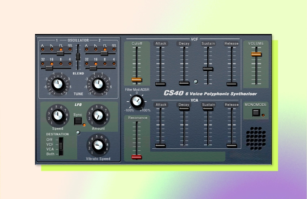307x199 pixels.
Task: Click the Resonance label
Action: coord(138,118)
